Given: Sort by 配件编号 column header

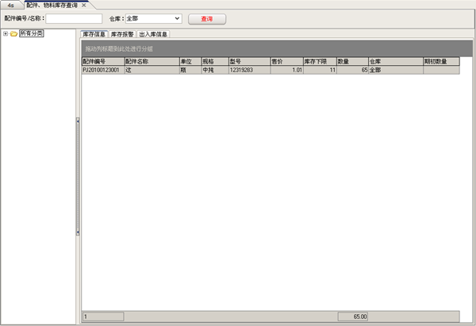Looking at the screenshot, I should [102, 61].
